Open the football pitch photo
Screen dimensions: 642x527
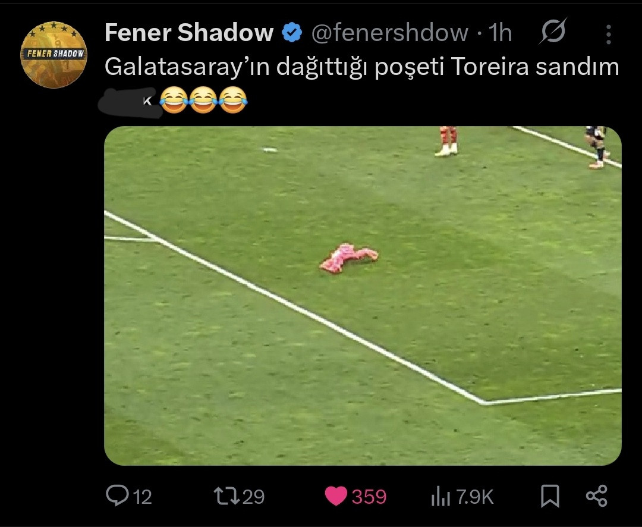click(363, 295)
